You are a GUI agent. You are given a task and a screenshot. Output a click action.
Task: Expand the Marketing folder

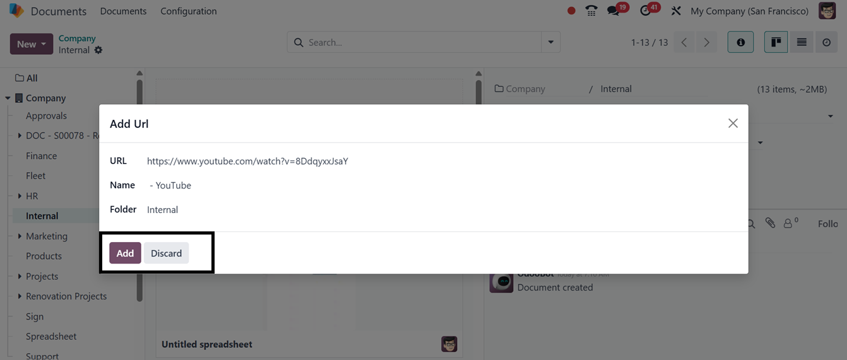(x=20, y=236)
